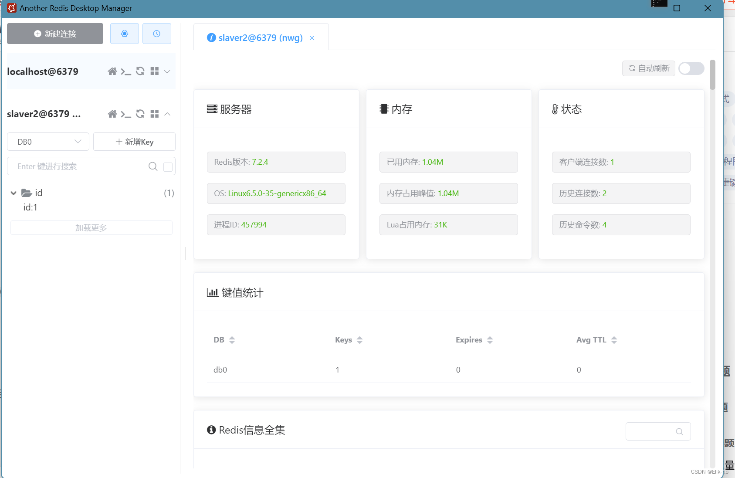Sort key statistics by Avg TTL column
This screenshot has width=735, height=478.
[x=614, y=340]
